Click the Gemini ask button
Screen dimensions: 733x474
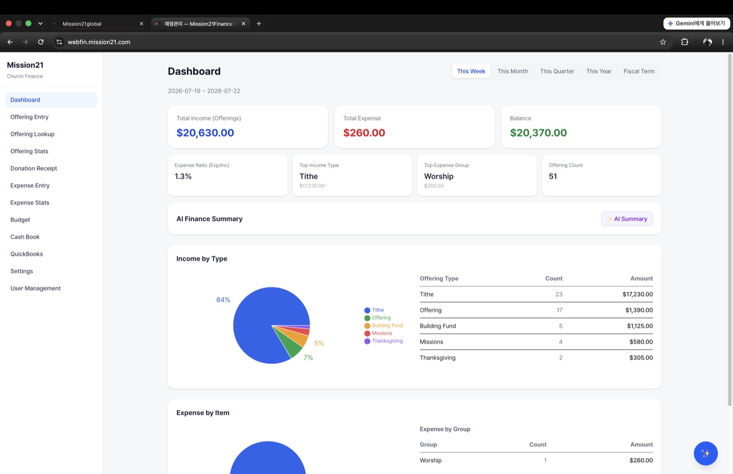tap(696, 23)
